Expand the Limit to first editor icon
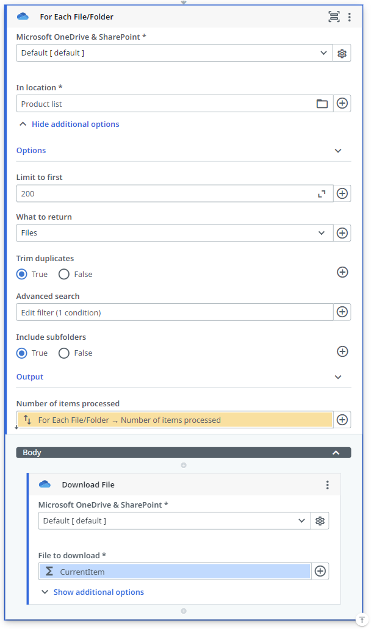371x629 pixels. coord(322,194)
